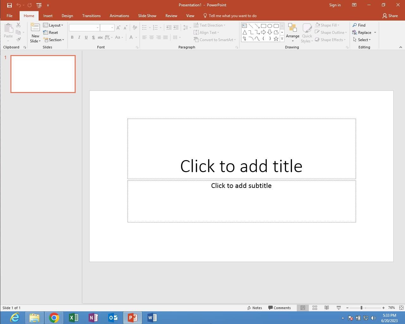Open the Design tab
This screenshot has height=324, width=405.
(x=67, y=16)
